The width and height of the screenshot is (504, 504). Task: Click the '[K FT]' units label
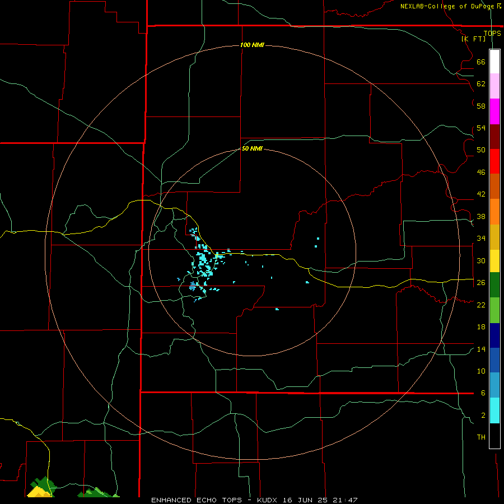point(473,39)
